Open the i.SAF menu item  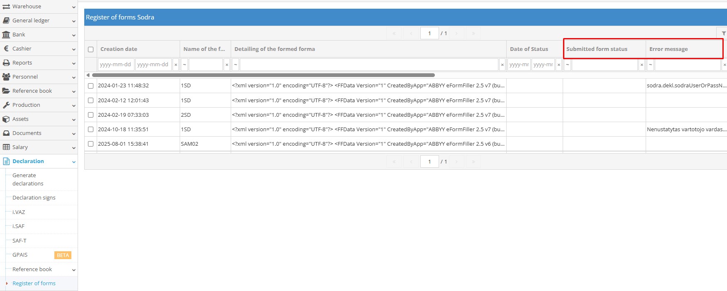(19, 226)
